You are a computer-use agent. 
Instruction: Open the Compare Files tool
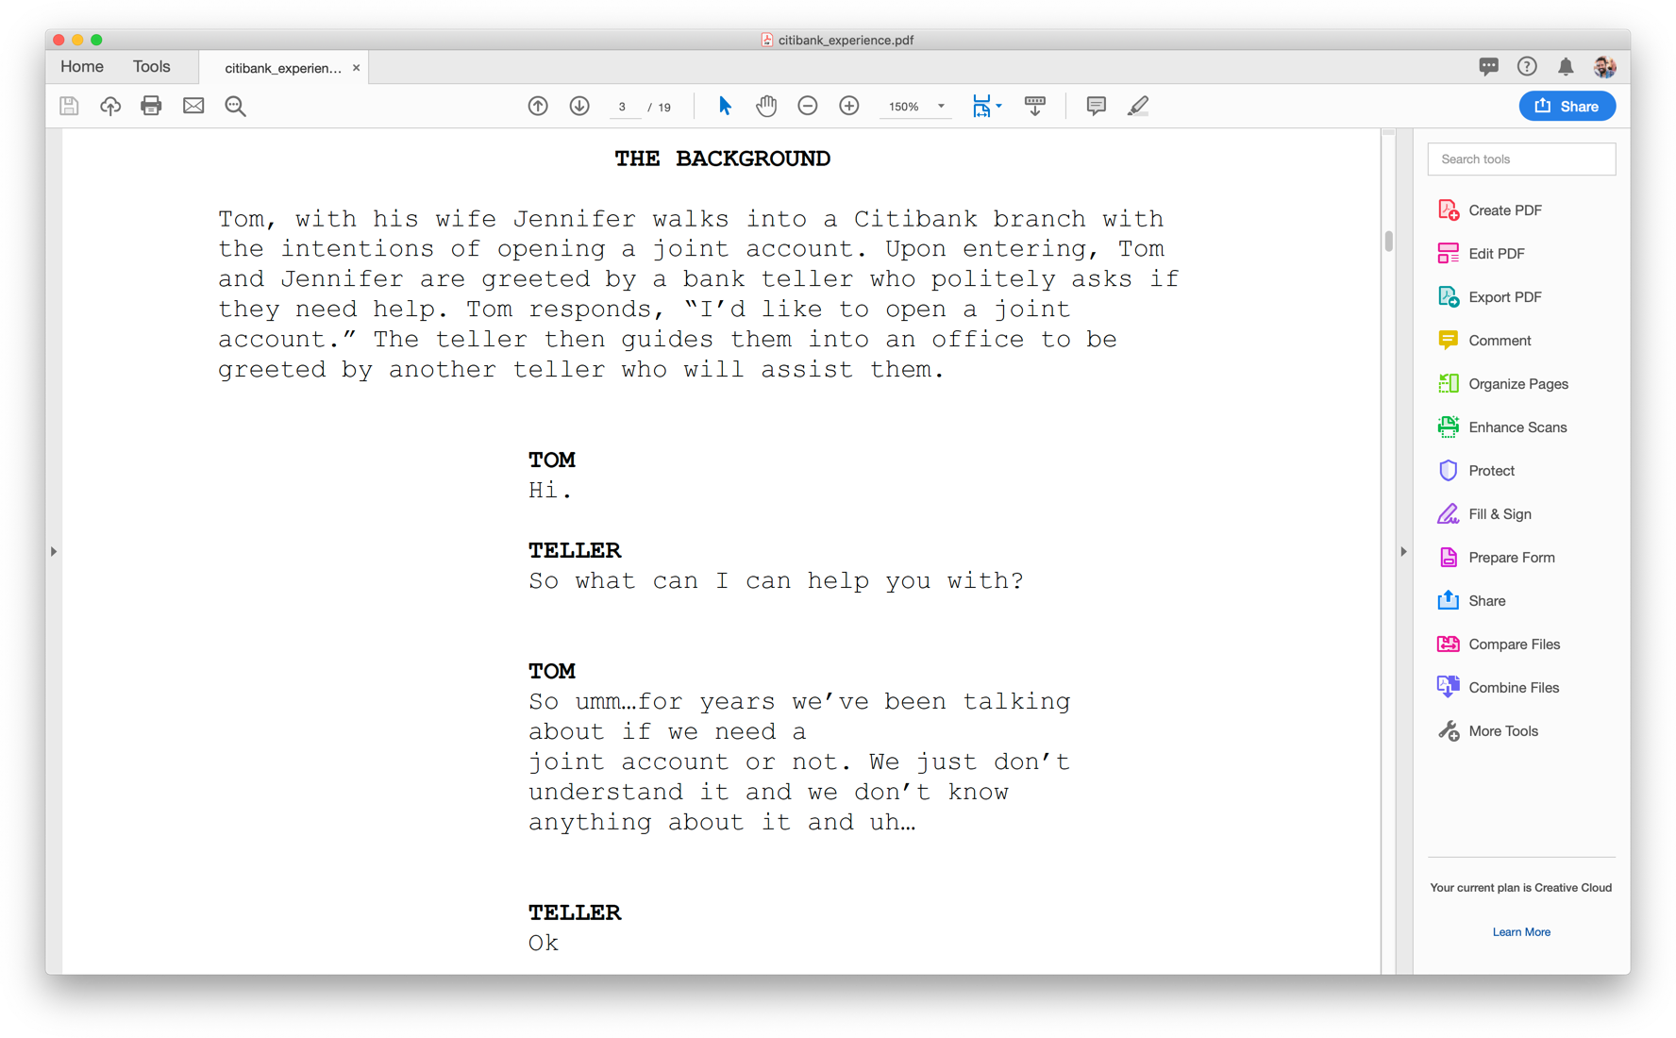click(x=1500, y=644)
